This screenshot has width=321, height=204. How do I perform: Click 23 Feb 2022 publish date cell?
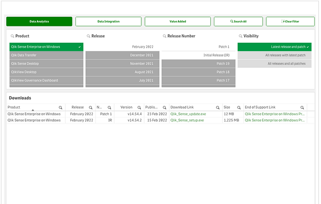click(x=157, y=114)
